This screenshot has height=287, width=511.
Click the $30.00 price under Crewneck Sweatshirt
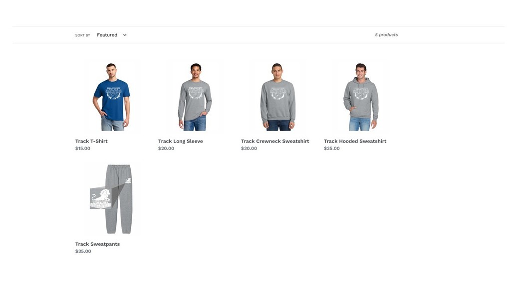pos(249,148)
